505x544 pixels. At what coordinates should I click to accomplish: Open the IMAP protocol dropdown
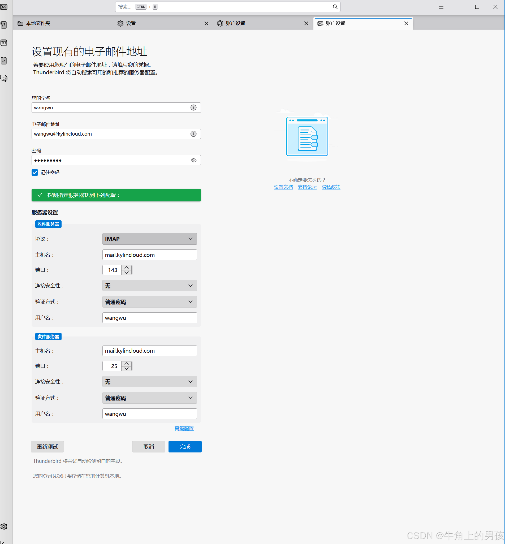[x=150, y=239]
